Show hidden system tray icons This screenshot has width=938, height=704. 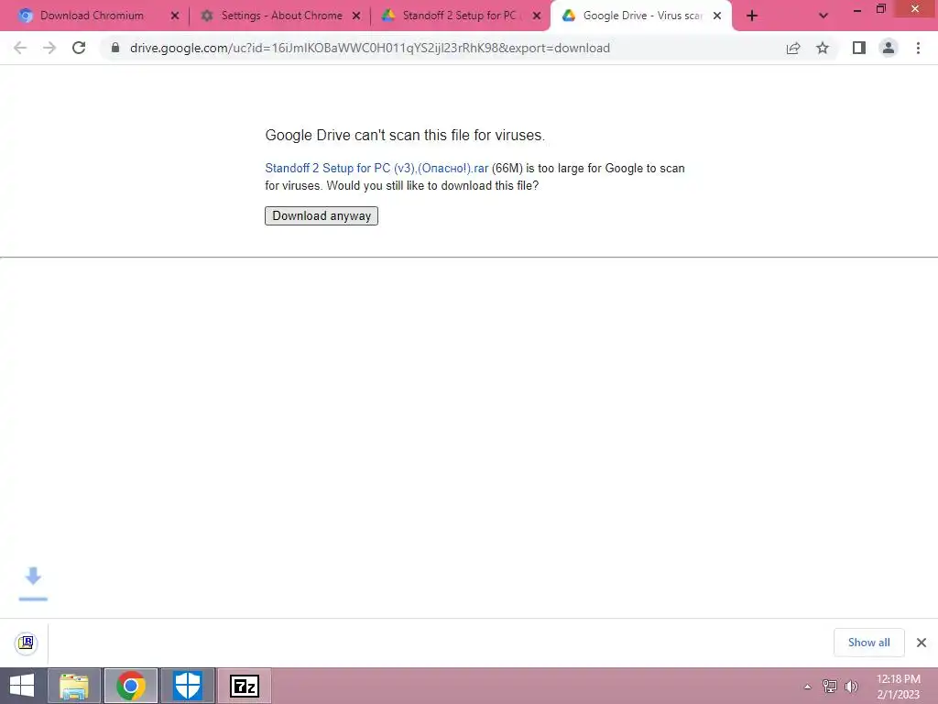point(808,687)
